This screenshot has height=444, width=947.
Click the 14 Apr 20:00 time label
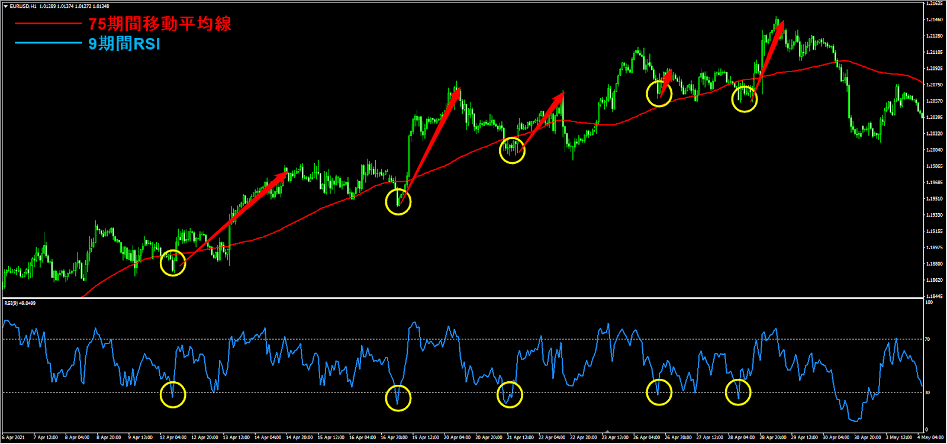tap(299, 437)
